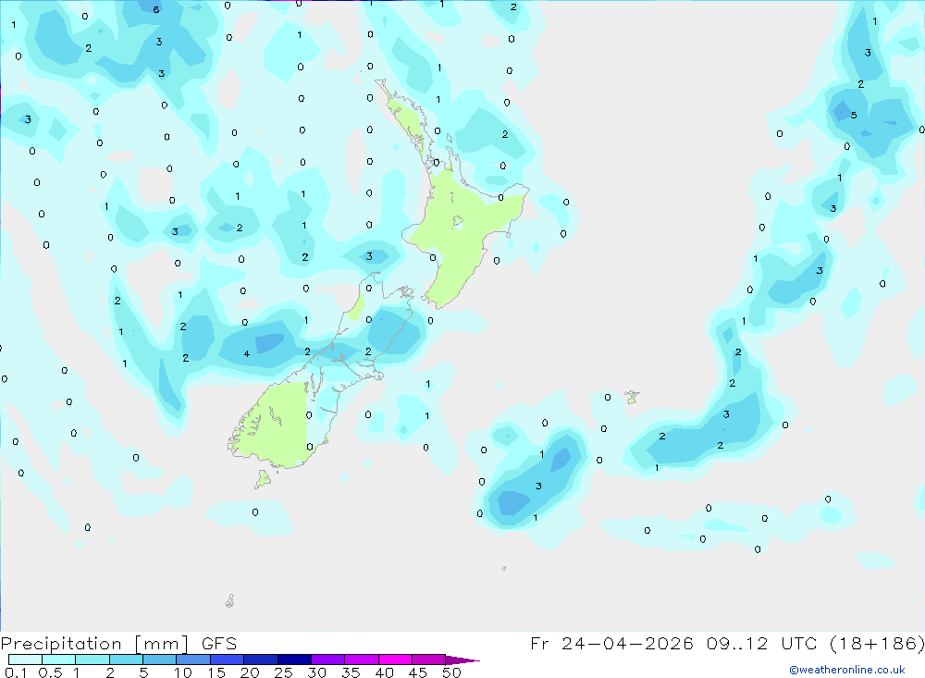Click the legend label '20'
Screen dimensions: 925x678
(x=250, y=672)
